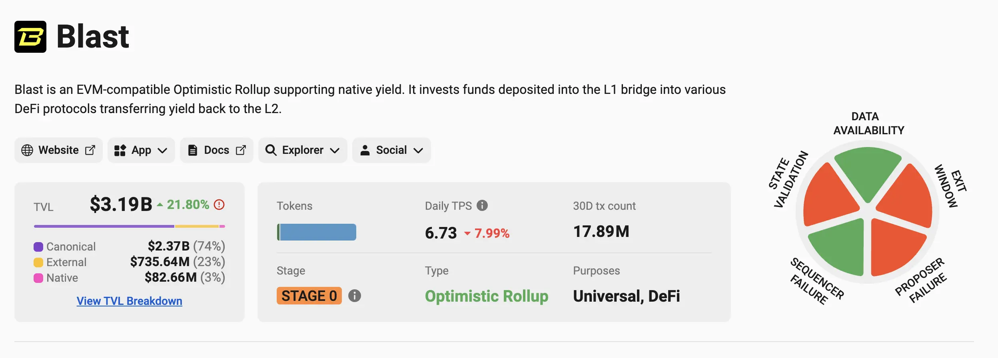Open View TVL Breakdown link

point(129,301)
